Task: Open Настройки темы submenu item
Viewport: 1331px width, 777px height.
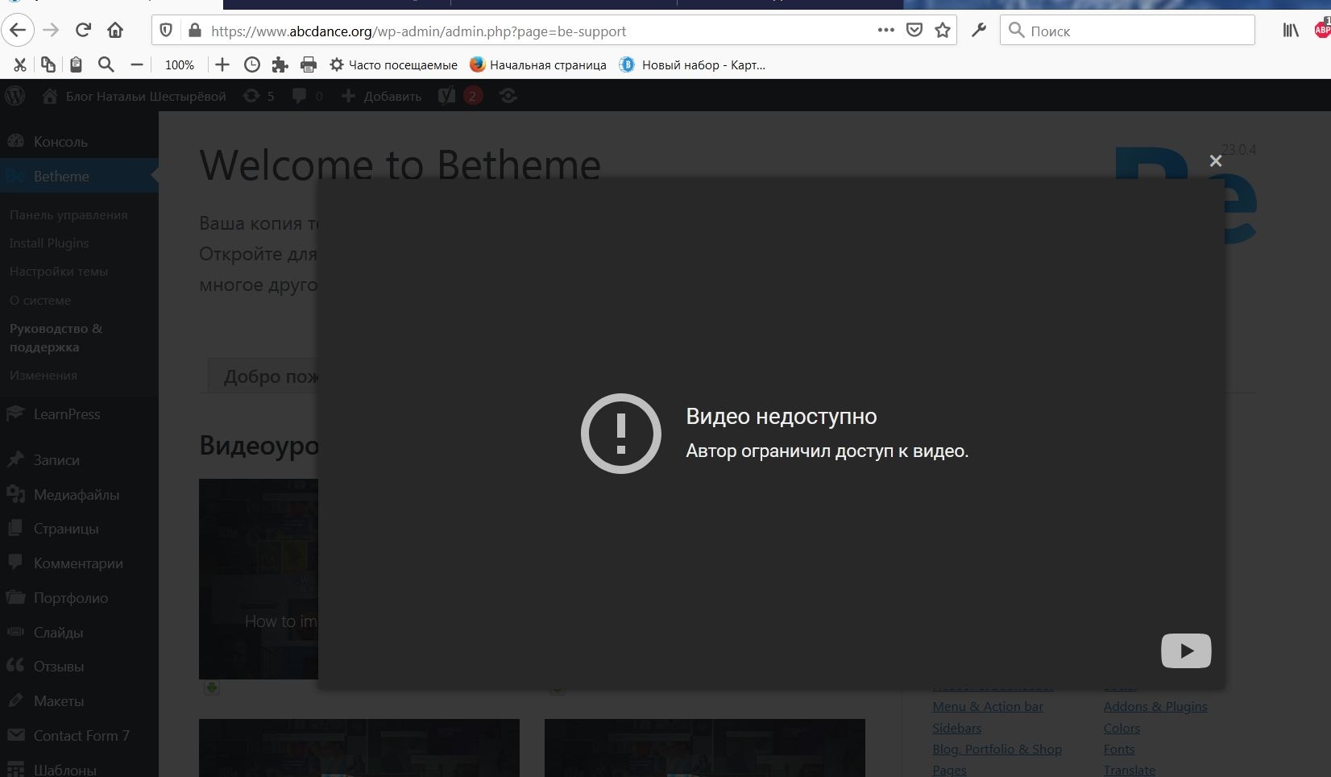Action: [x=59, y=271]
